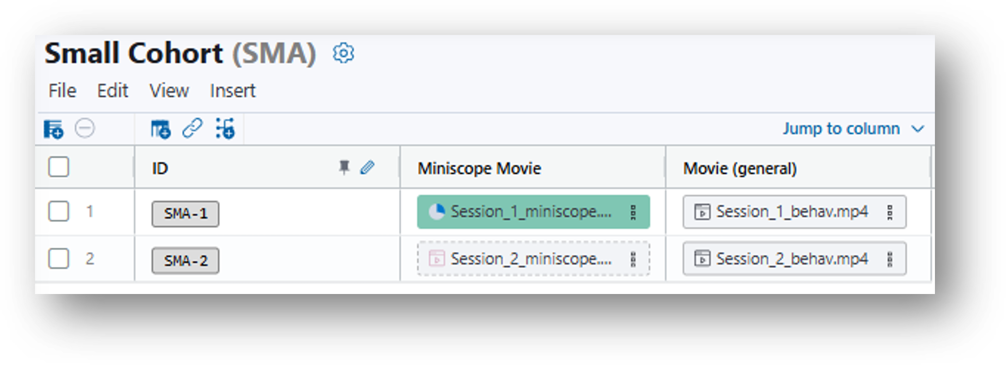Check the checkbox for row 2
The width and height of the screenshot is (1006, 365).
tap(59, 258)
